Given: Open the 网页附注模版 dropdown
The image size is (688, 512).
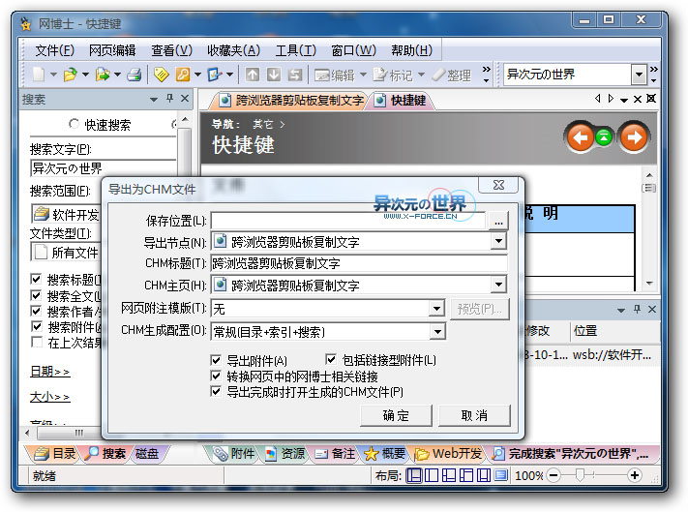Looking at the screenshot, I should tap(436, 309).
